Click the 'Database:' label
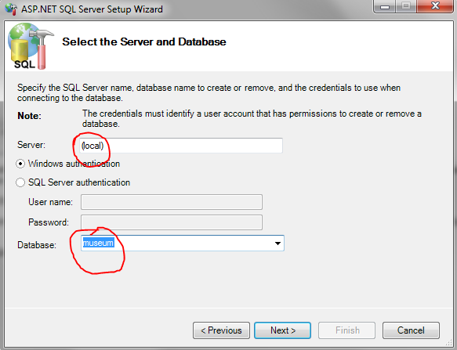 [x=37, y=245]
